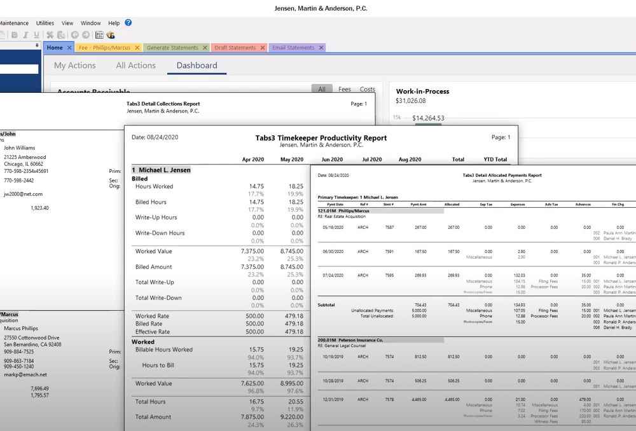This screenshot has width=636, height=431.
Task: Click the Write-Down Hours row label
Action: [x=160, y=233]
